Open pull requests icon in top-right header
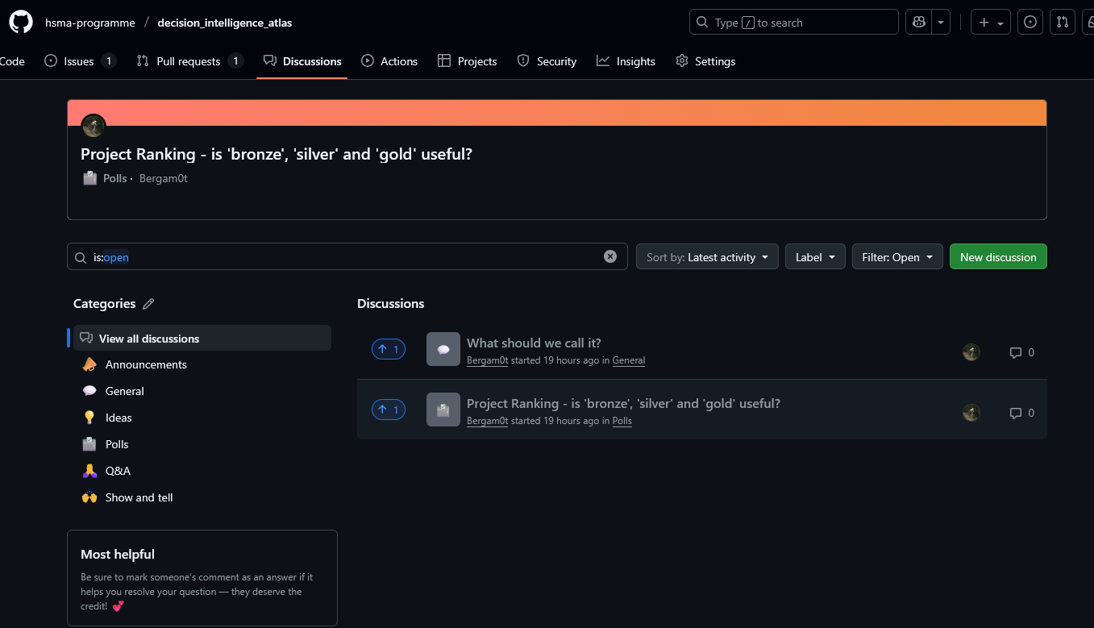1094x628 pixels. click(1063, 23)
